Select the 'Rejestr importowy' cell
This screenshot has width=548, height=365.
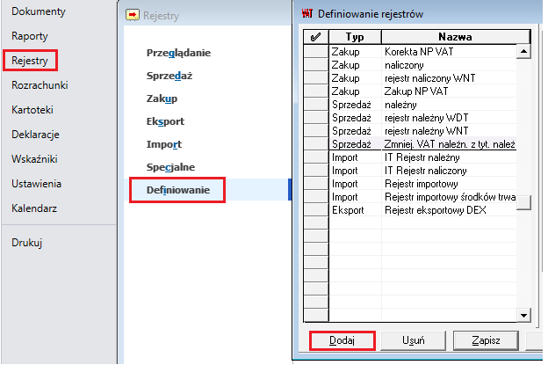(x=449, y=183)
